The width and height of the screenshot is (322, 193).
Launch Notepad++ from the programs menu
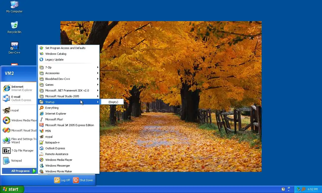(x=68, y=142)
